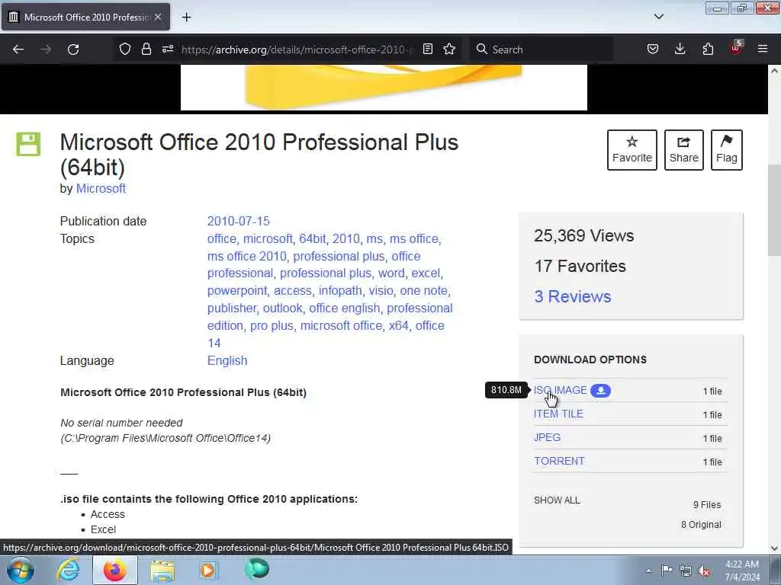Open the 9 Files link
781x585 pixels.
point(707,504)
